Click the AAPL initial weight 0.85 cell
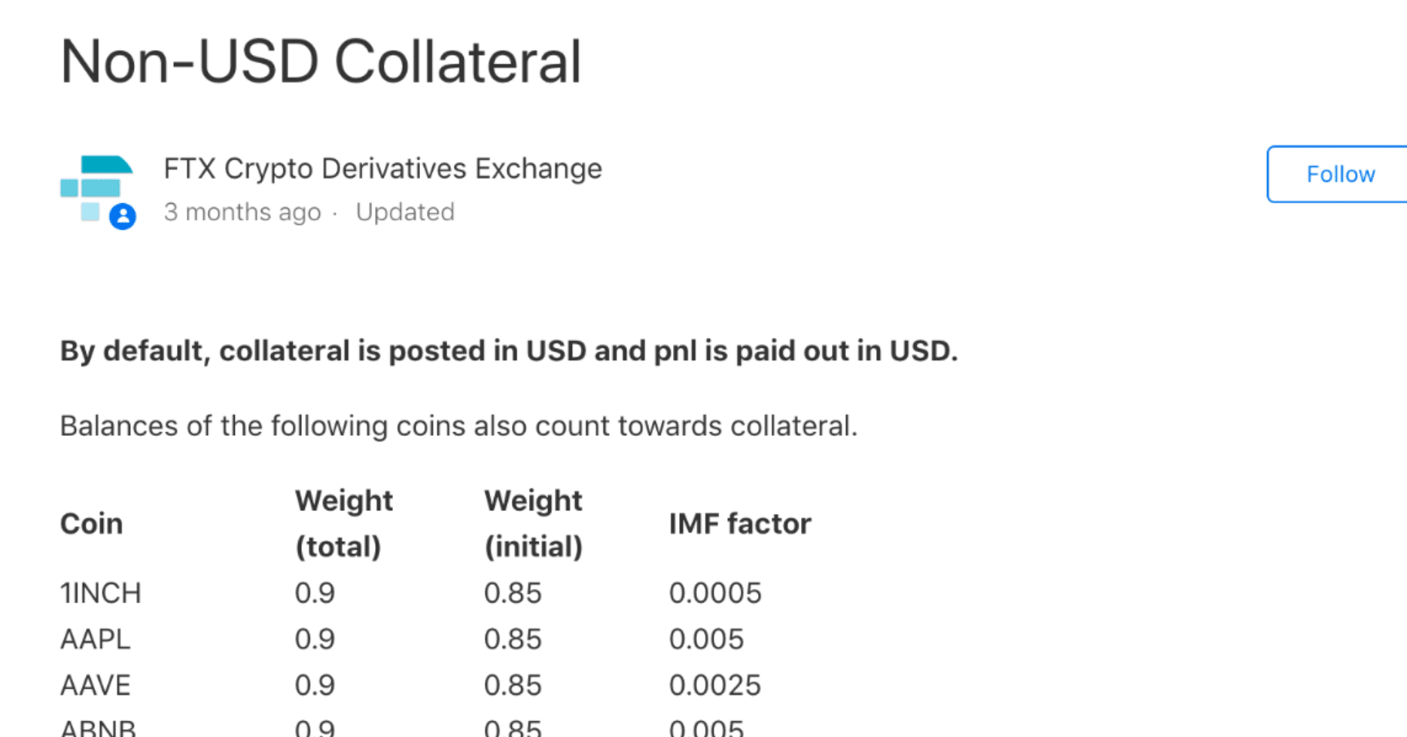This screenshot has height=737, width=1407. (x=513, y=639)
